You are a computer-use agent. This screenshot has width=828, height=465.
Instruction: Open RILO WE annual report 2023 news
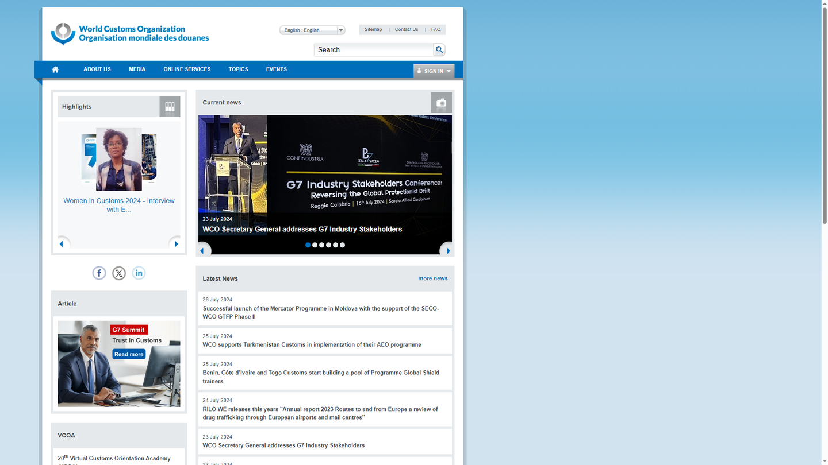(321, 413)
